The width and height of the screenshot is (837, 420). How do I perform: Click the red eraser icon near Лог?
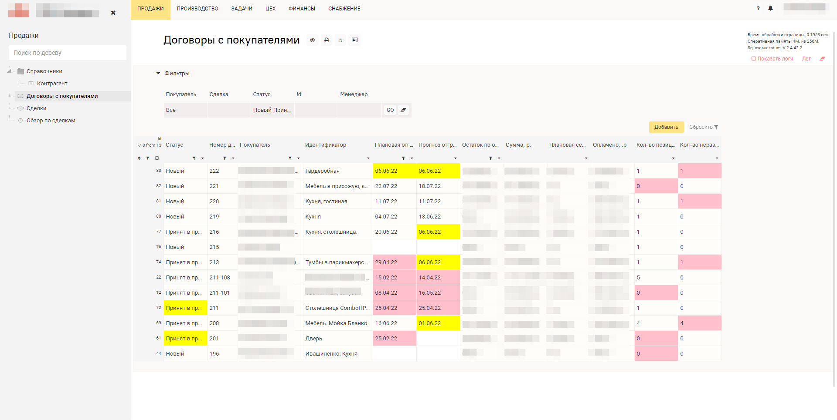(822, 59)
